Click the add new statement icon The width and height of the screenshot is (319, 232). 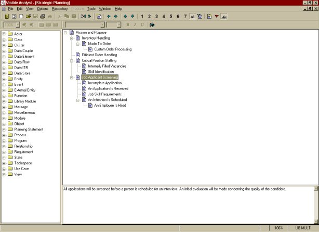[99, 17]
